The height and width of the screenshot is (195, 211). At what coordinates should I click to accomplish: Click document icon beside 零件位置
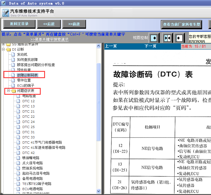click(x=13, y=80)
